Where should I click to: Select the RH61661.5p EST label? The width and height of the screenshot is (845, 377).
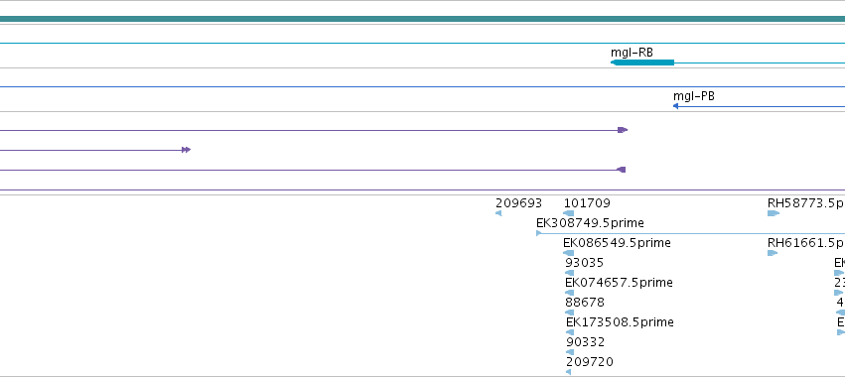click(805, 243)
